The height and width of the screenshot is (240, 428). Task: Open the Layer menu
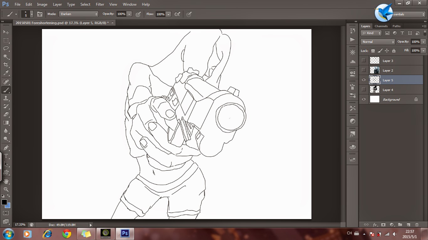click(x=57, y=4)
